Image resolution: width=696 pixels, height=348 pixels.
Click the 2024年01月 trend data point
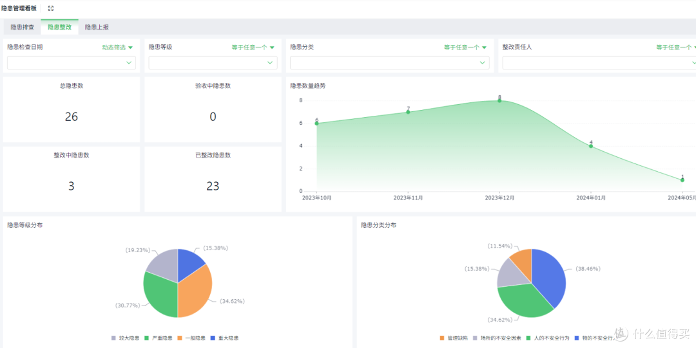pyautogui.click(x=591, y=146)
